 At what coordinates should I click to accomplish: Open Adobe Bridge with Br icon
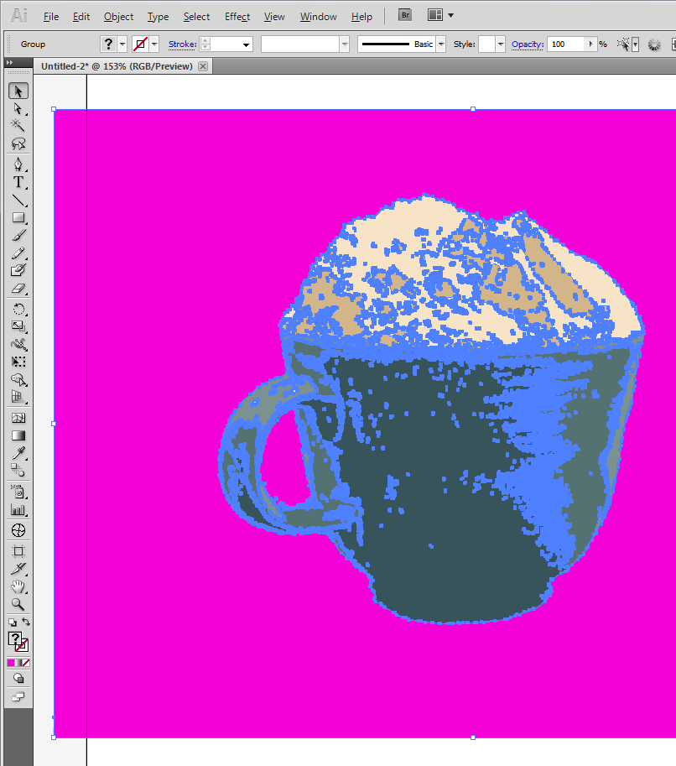tap(405, 15)
